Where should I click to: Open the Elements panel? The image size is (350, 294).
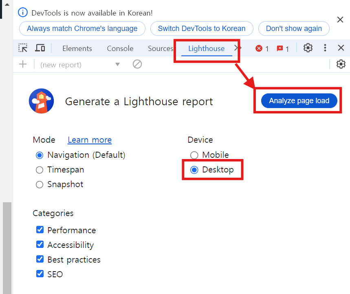pos(77,48)
